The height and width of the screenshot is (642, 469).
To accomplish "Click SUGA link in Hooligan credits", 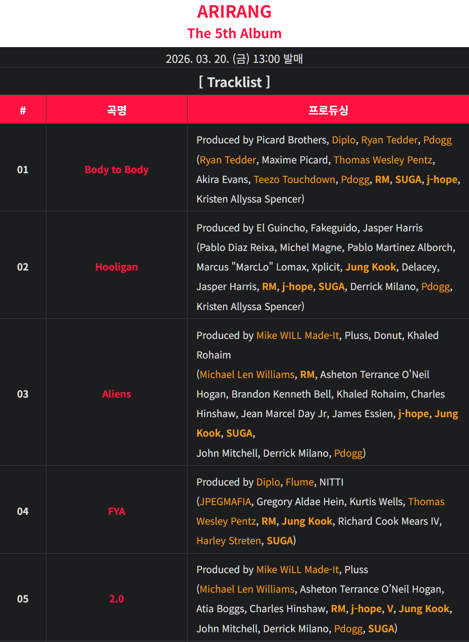I will click(x=331, y=286).
